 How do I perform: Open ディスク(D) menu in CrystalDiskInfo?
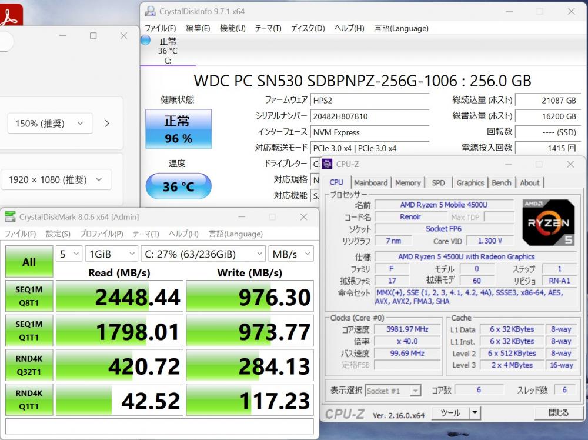point(308,28)
